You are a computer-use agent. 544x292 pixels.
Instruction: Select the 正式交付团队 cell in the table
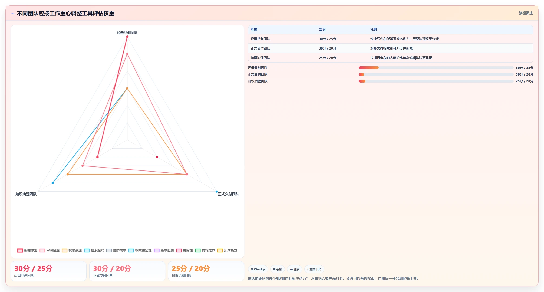[260, 48]
